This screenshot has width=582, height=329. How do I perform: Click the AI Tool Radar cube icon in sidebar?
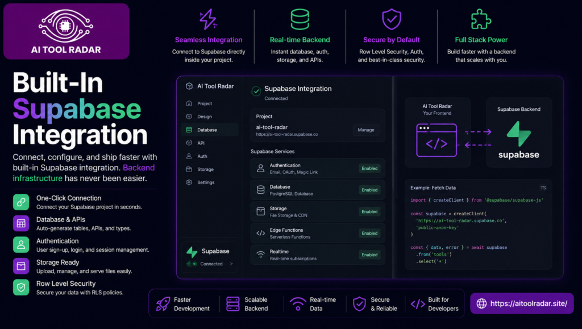(x=189, y=86)
